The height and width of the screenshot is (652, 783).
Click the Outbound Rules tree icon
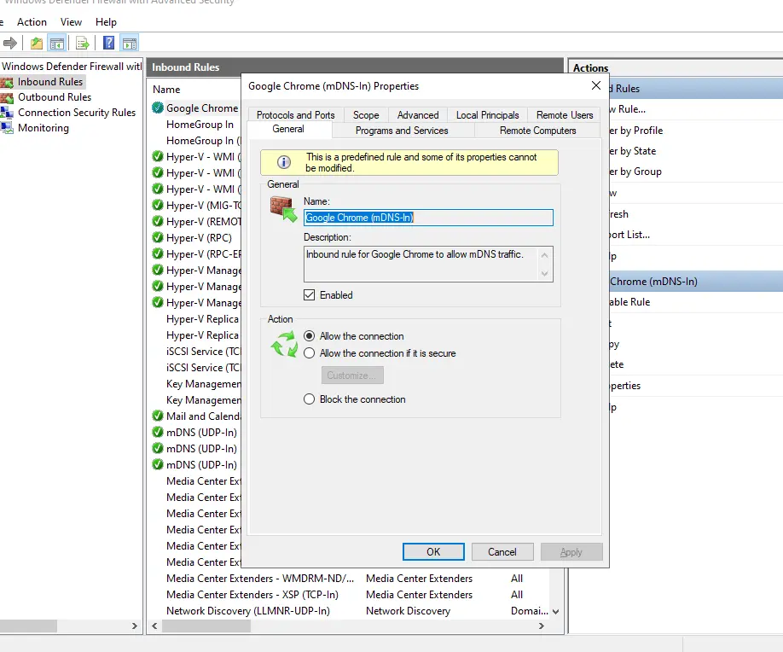8,97
